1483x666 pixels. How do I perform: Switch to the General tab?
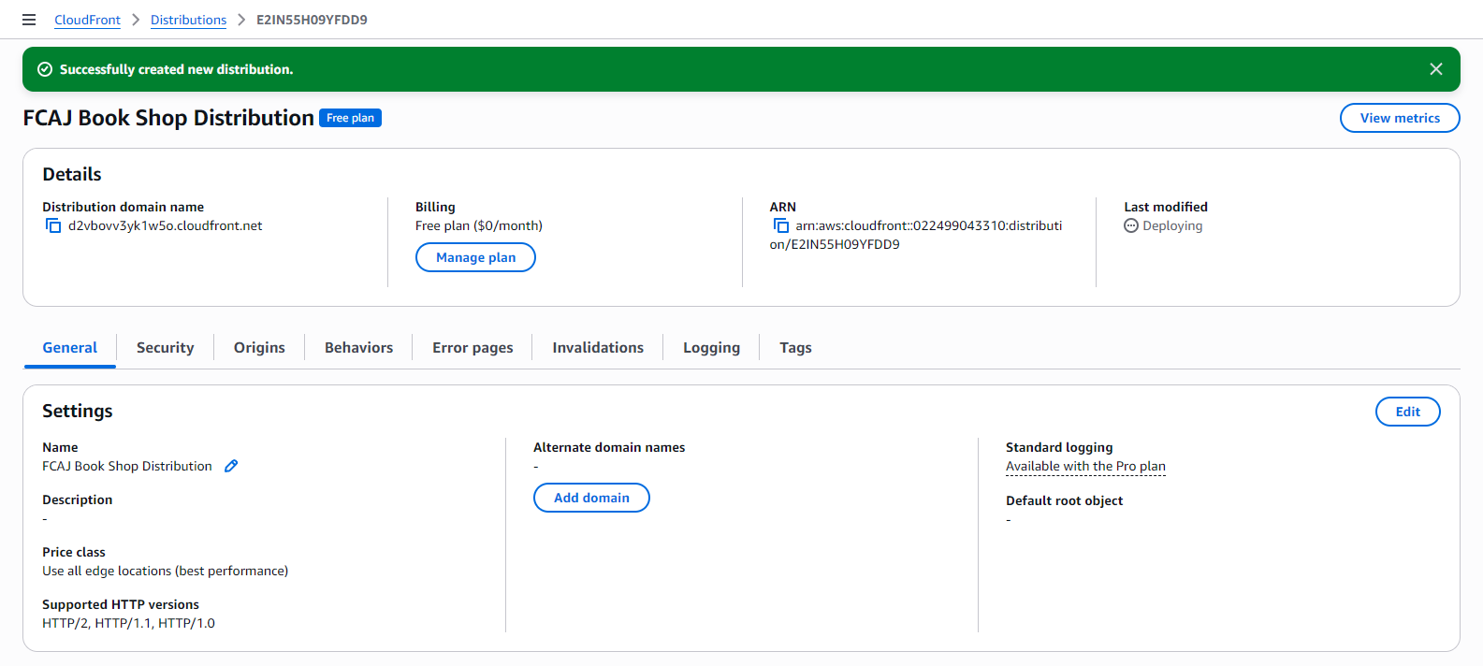point(69,348)
